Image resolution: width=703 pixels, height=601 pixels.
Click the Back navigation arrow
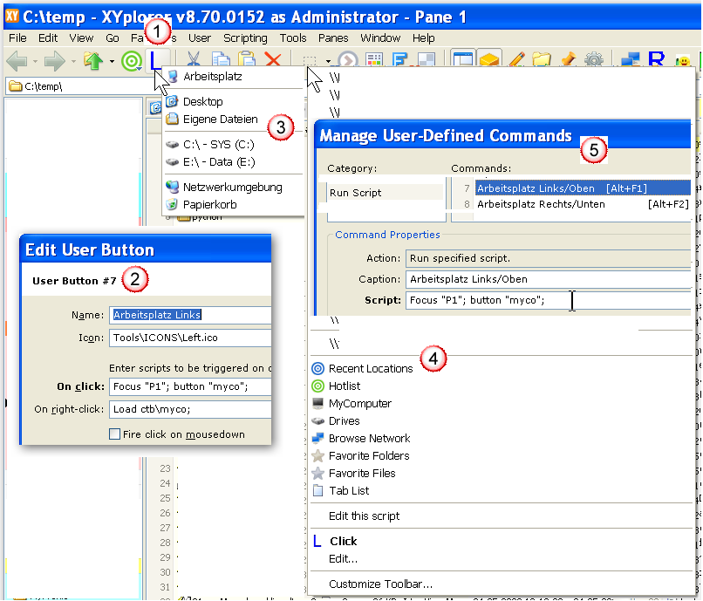pyautogui.click(x=17, y=61)
